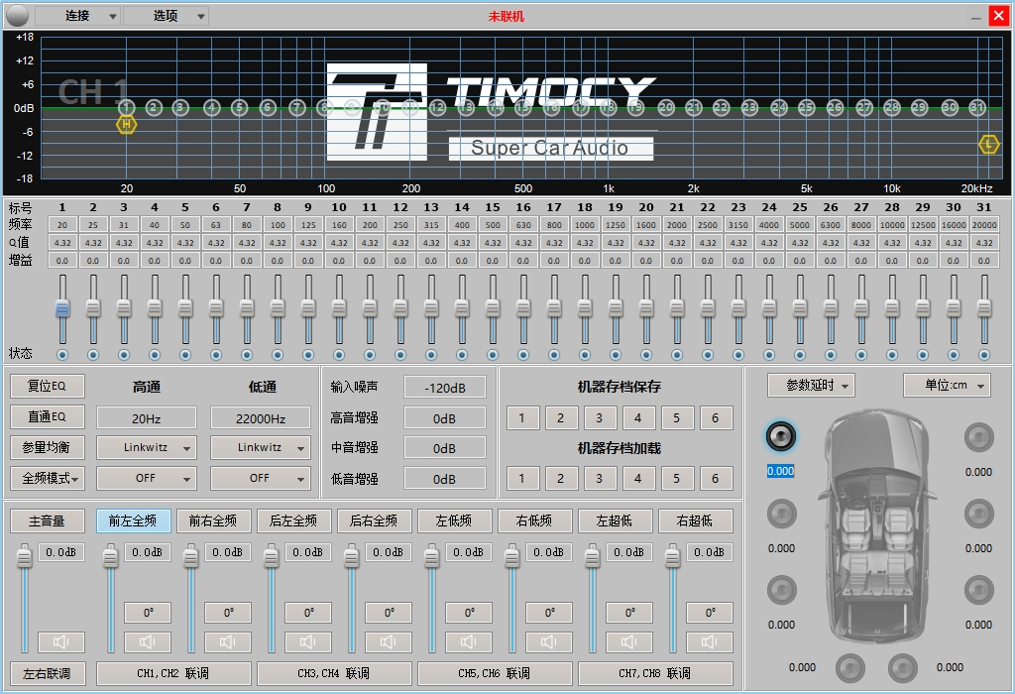Mute the 右超低 channel

[710, 641]
